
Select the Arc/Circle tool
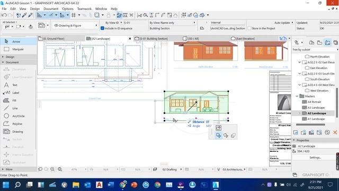(x=19, y=116)
